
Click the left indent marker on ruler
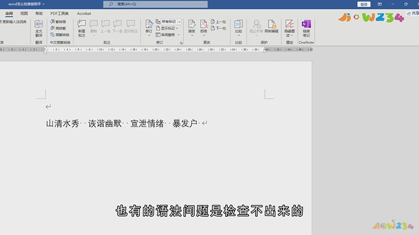coord(45,53)
